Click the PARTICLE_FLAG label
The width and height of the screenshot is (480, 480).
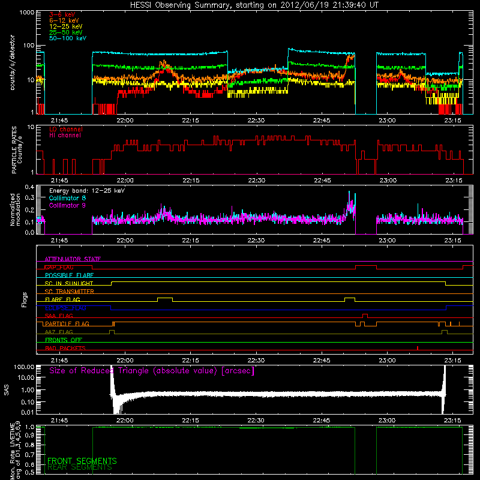coord(67,323)
